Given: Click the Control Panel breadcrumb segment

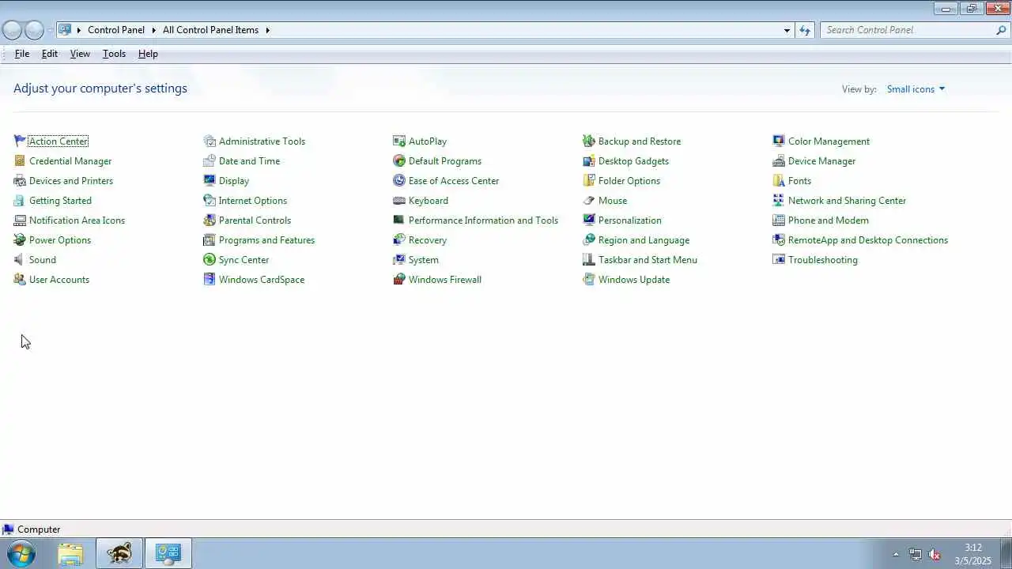Looking at the screenshot, I should 116,30.
